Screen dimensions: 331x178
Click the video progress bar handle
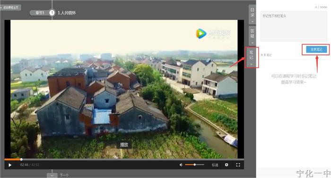21,160
